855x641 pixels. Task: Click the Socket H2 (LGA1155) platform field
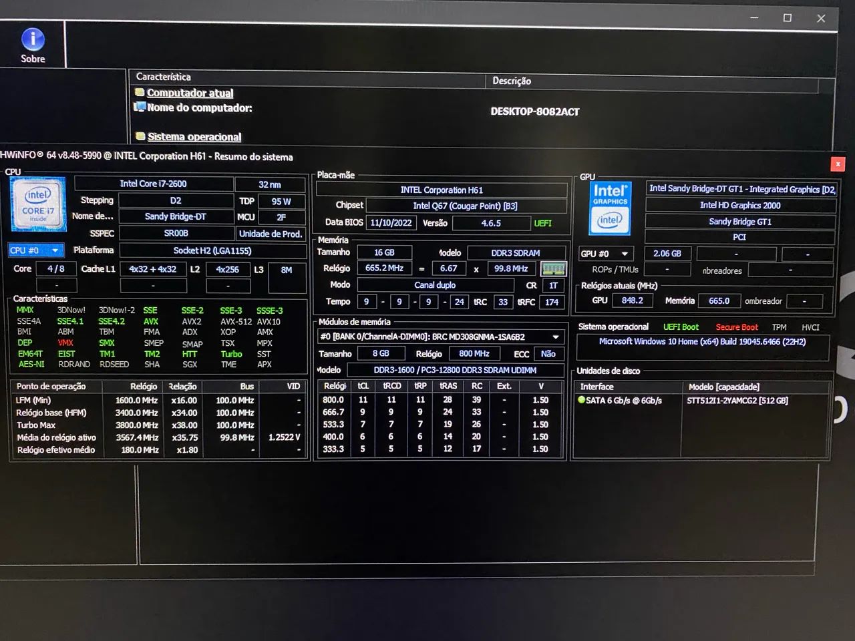tap(212, 250)
